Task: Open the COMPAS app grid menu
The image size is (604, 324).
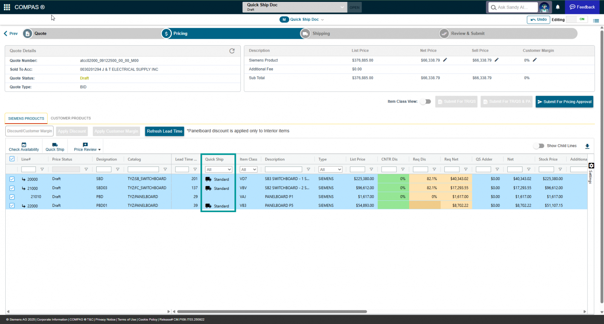Action: coord(7,7)
